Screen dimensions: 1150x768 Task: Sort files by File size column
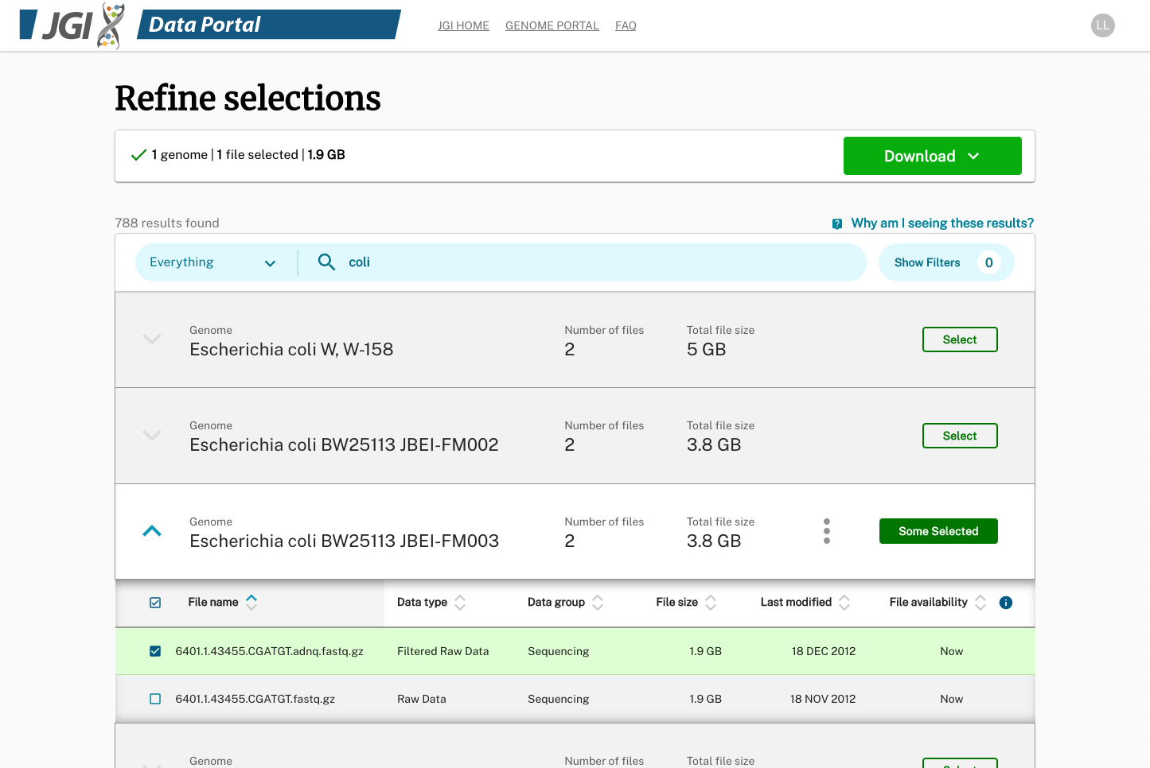click(x=711, y=603)
